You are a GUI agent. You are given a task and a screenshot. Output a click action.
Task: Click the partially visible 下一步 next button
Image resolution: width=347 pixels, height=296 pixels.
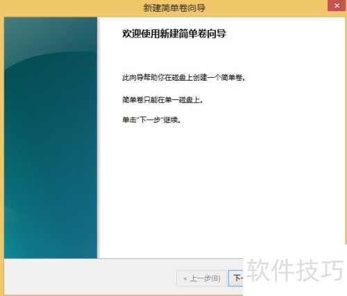236,278
